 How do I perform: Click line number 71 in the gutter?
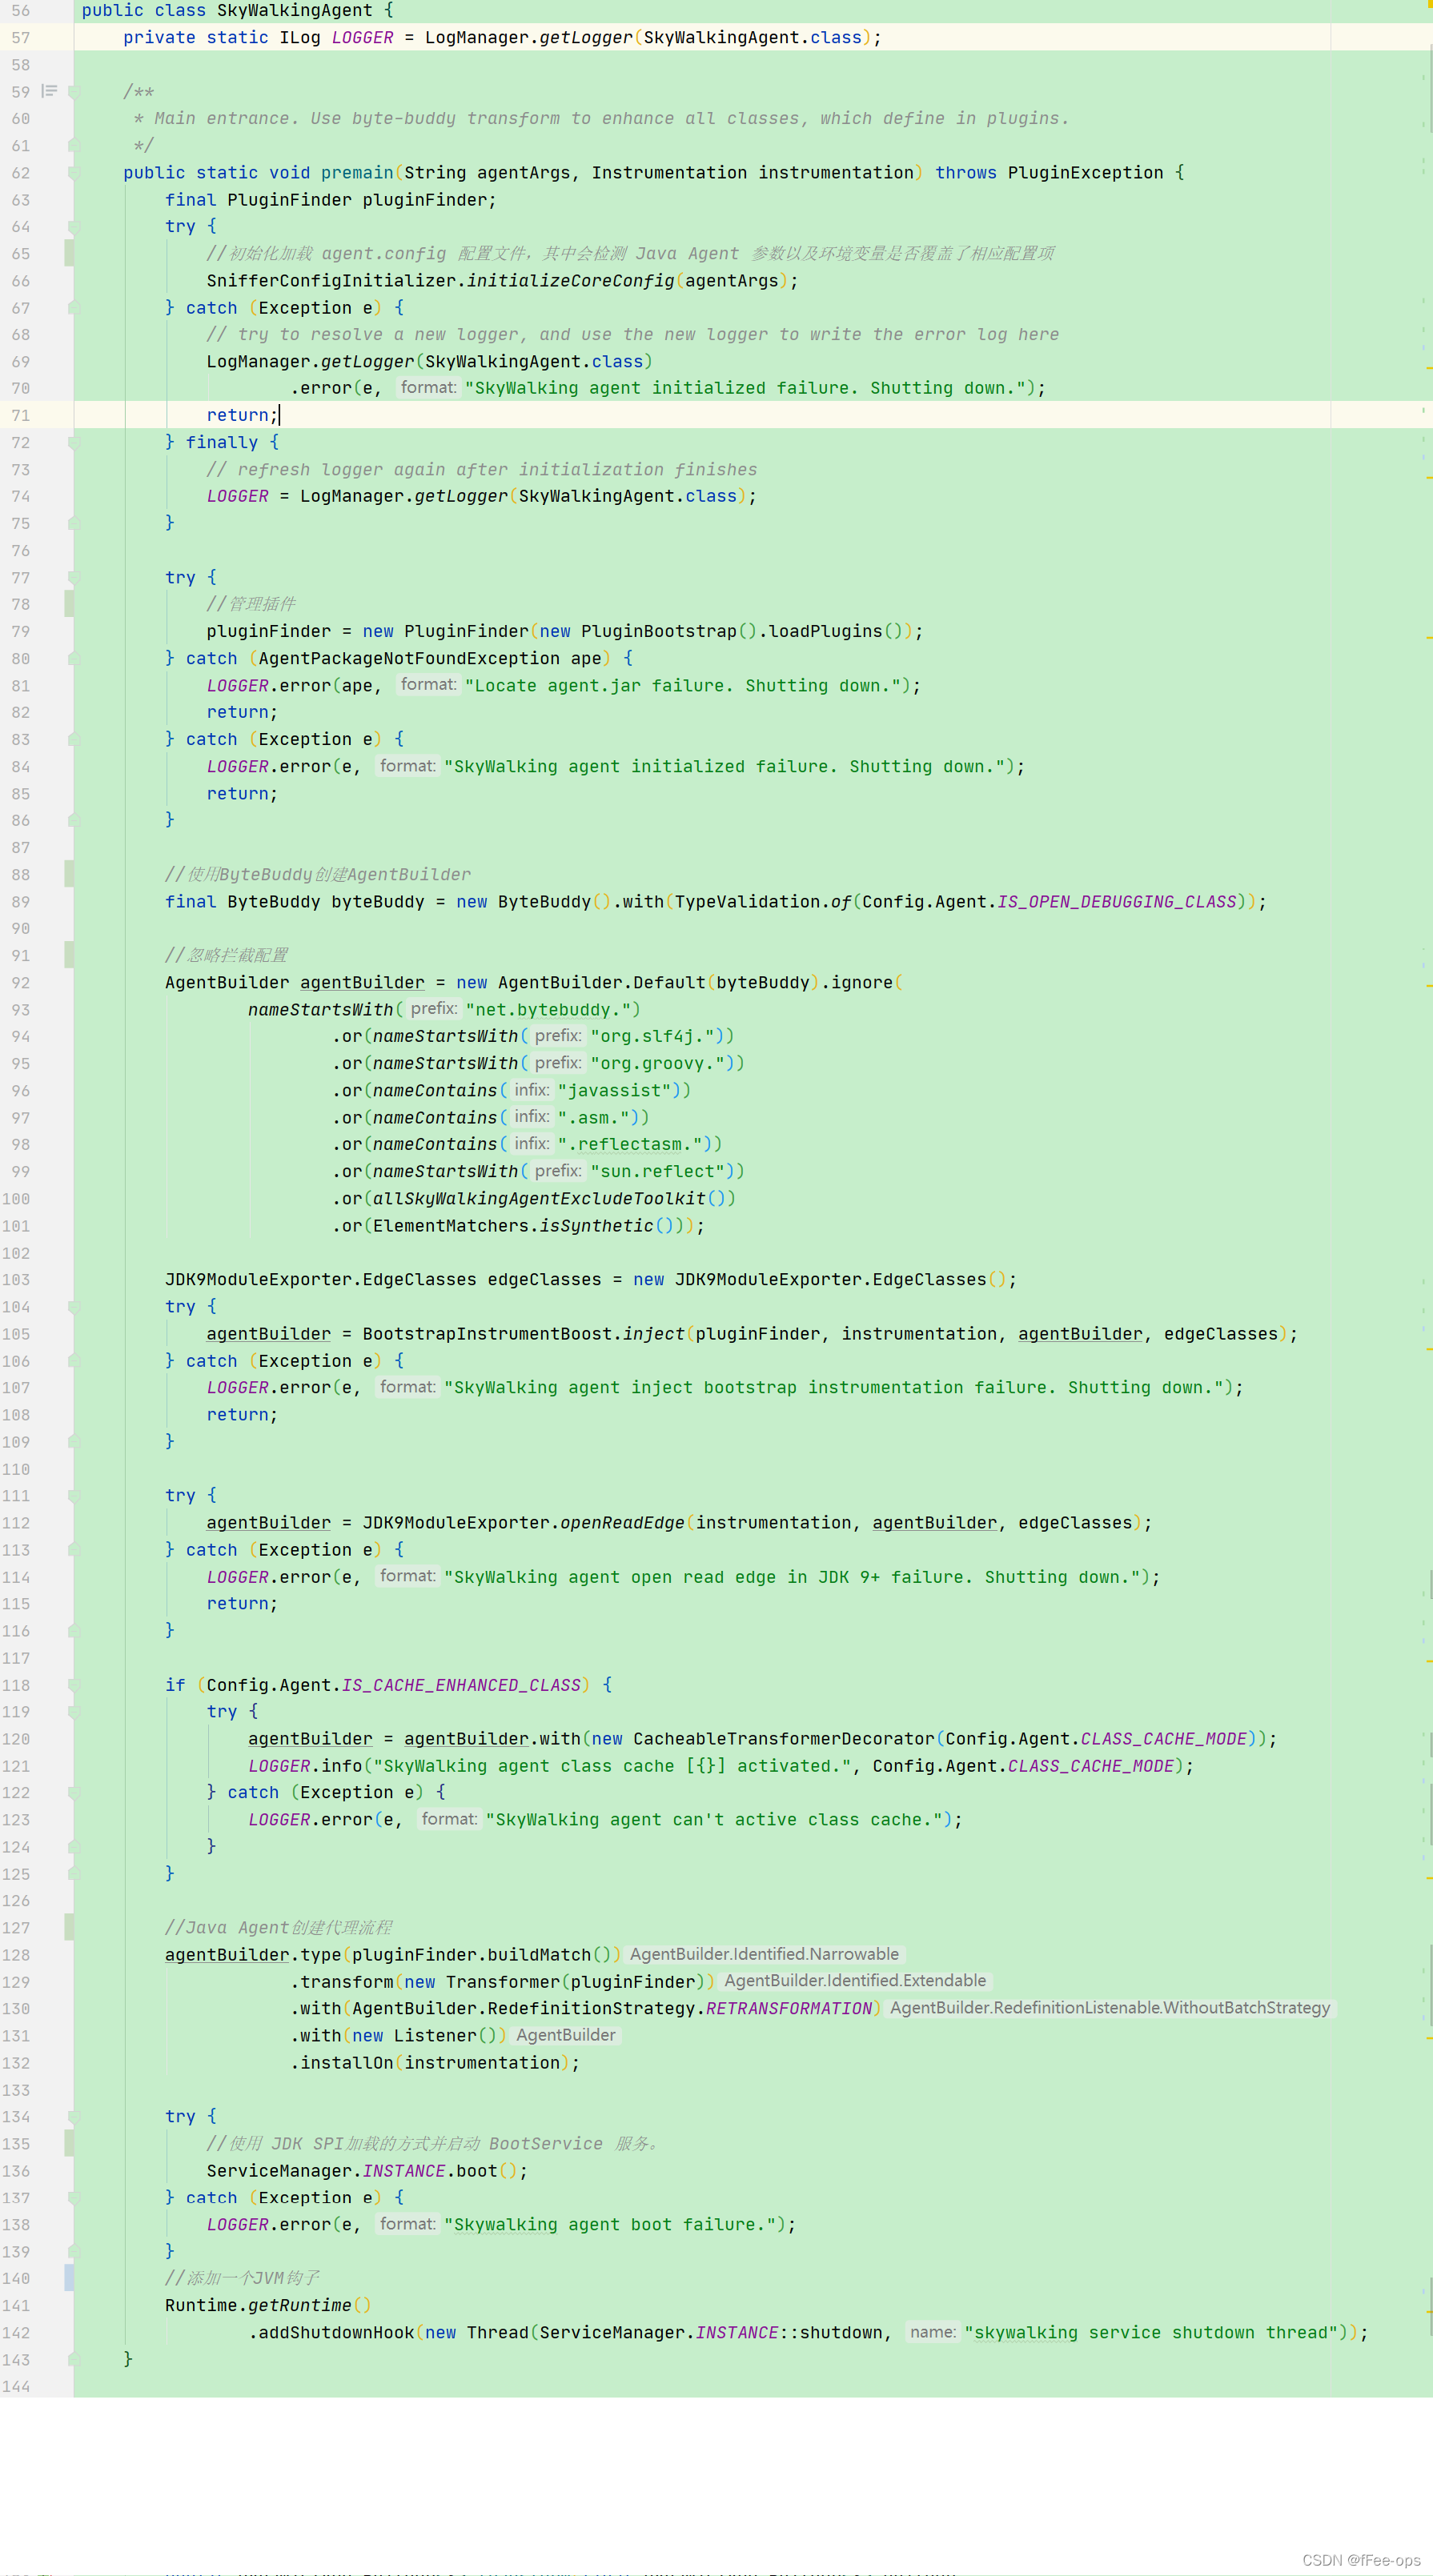tap(21, 416)
